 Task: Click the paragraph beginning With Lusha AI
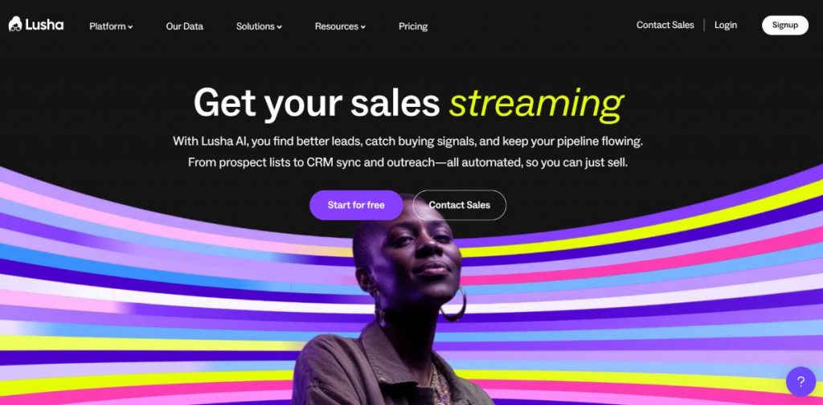point(407,152)
